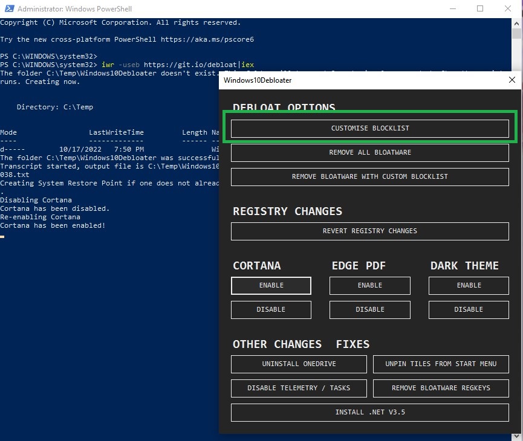Image resolution: width=523 pixels, height=441 pixels.
Task: Disable Cortana
Action: click(271, 309)
